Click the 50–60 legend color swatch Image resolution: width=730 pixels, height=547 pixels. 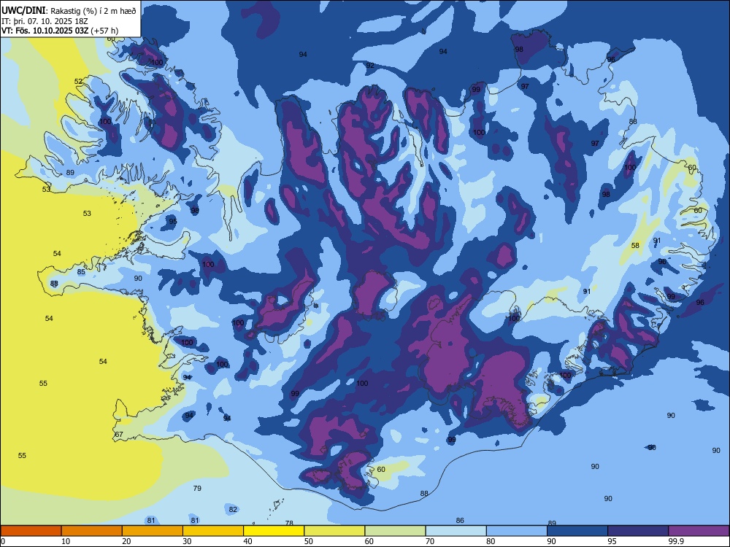(x=334, y=531)
